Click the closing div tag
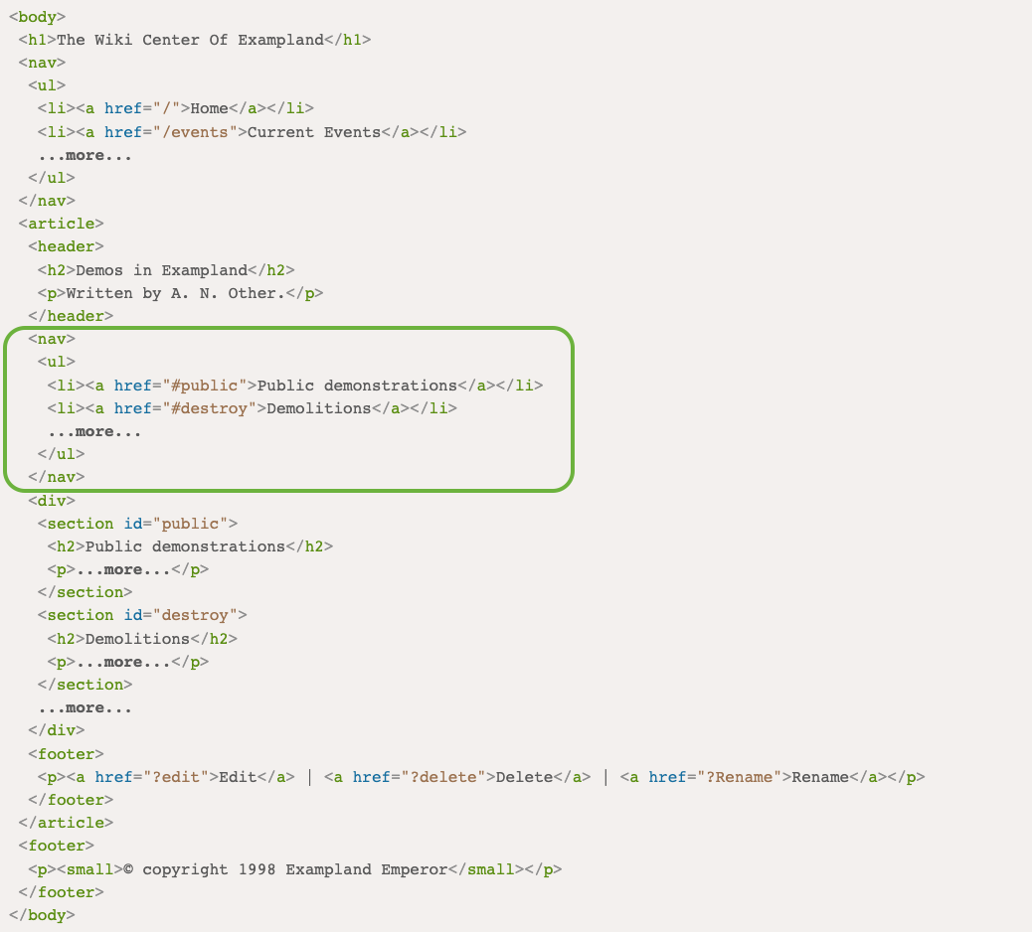This screenshot has width=1032, height=932. click(x=57, y=730)
